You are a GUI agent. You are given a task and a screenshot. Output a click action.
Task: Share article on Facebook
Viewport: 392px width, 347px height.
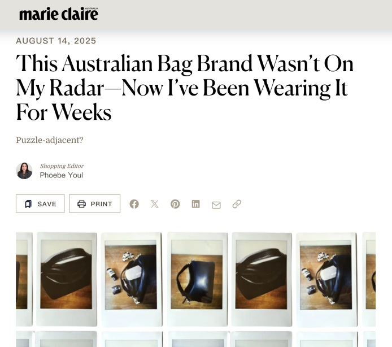pos(134,204)
